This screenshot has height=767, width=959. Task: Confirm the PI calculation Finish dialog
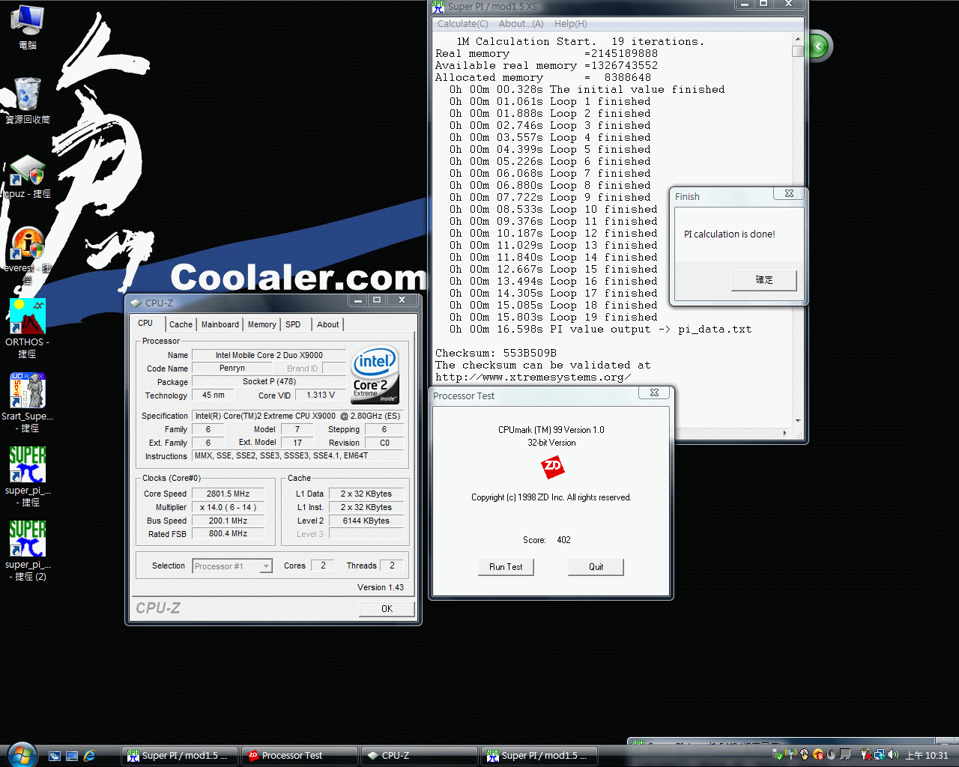click(x=764, y=280)
